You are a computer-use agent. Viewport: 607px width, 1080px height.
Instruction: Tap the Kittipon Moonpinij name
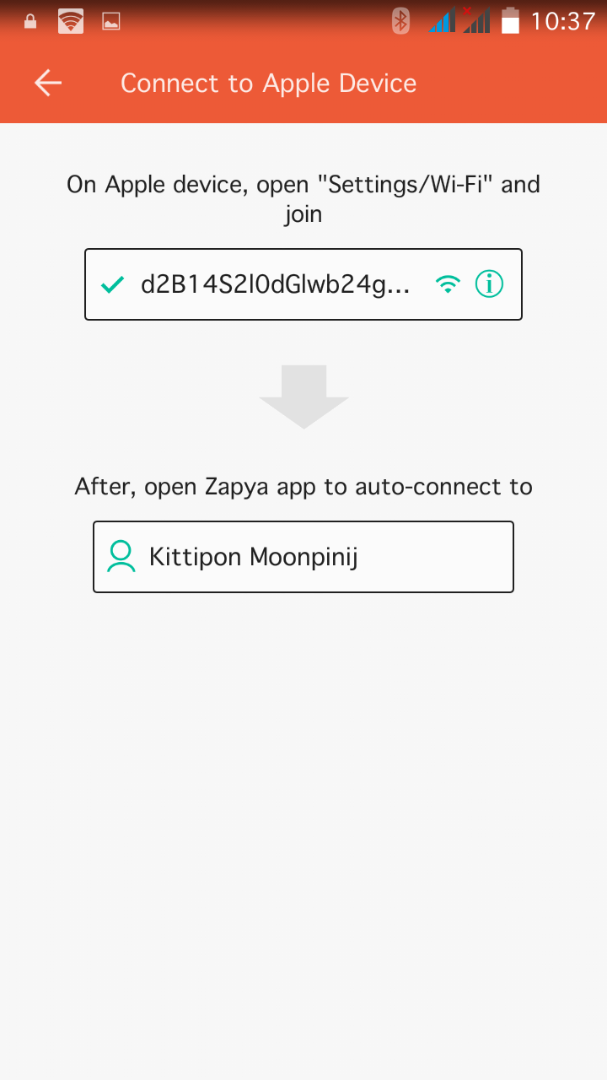tap(253, 557)
